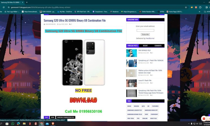Click Samsung S20 Ultra phone image
Viewport: 210px width, 126px height.
(x=83, y=62)
